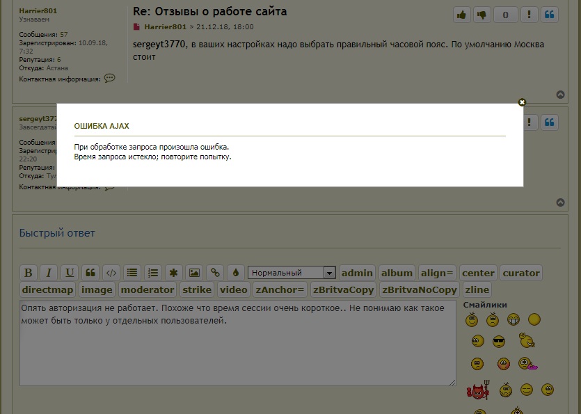Toggle bold formatting in quick reply
Viewport: 581px width, 414px height.
[x=28, y=273]
